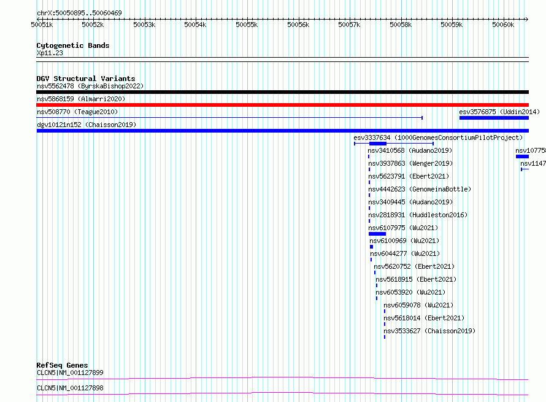
Task: Click the 50051k ruler tick label
Action: pyautogui.click(x=42, y=25)
